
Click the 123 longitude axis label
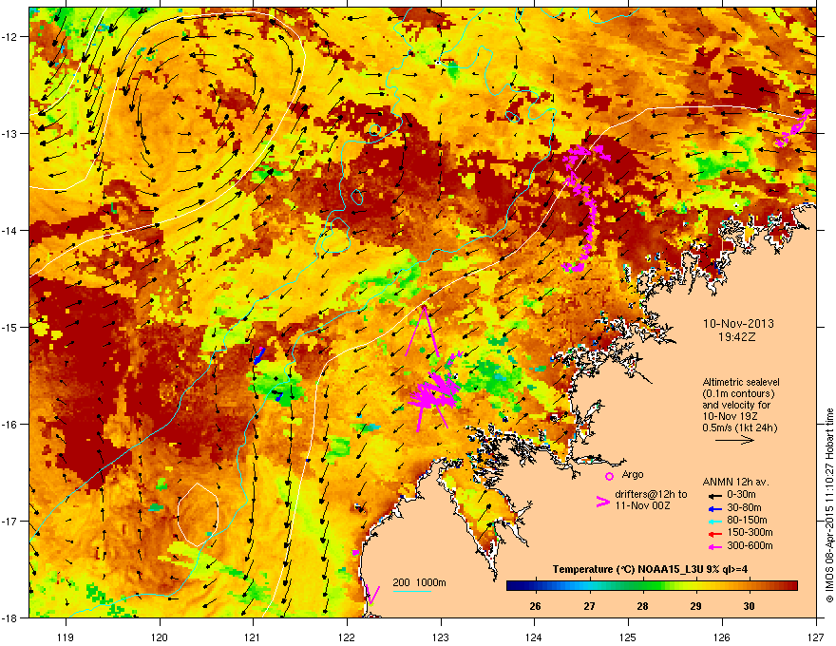(441, 636)
